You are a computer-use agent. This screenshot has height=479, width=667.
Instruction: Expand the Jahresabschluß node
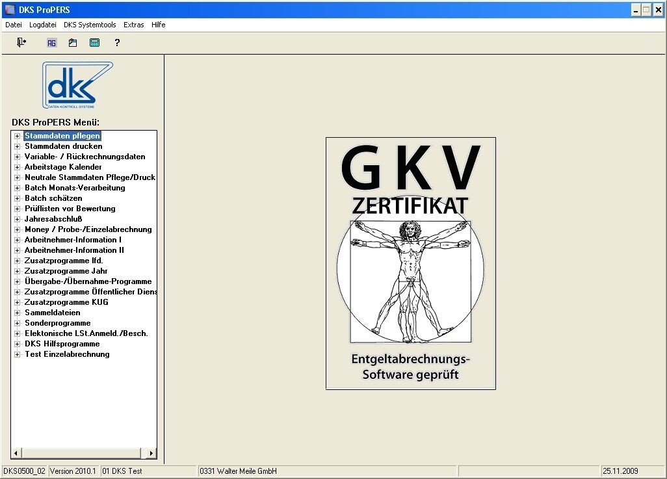17,219
